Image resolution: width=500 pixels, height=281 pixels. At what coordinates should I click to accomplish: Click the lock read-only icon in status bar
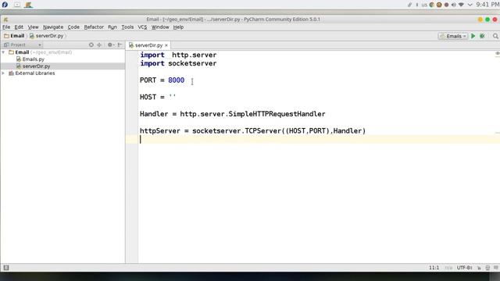[x=479, y=268]
